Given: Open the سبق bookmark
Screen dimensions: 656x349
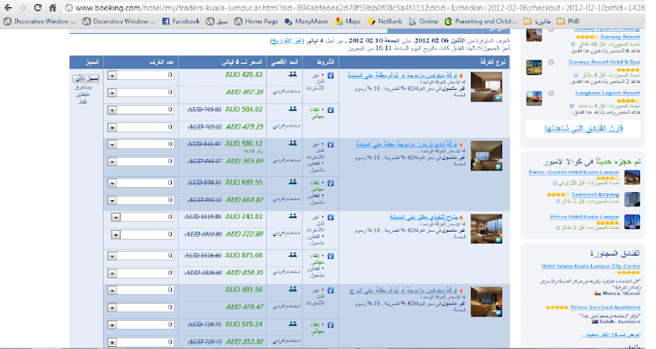Looking at the screenshot, I should coord(217,21).
